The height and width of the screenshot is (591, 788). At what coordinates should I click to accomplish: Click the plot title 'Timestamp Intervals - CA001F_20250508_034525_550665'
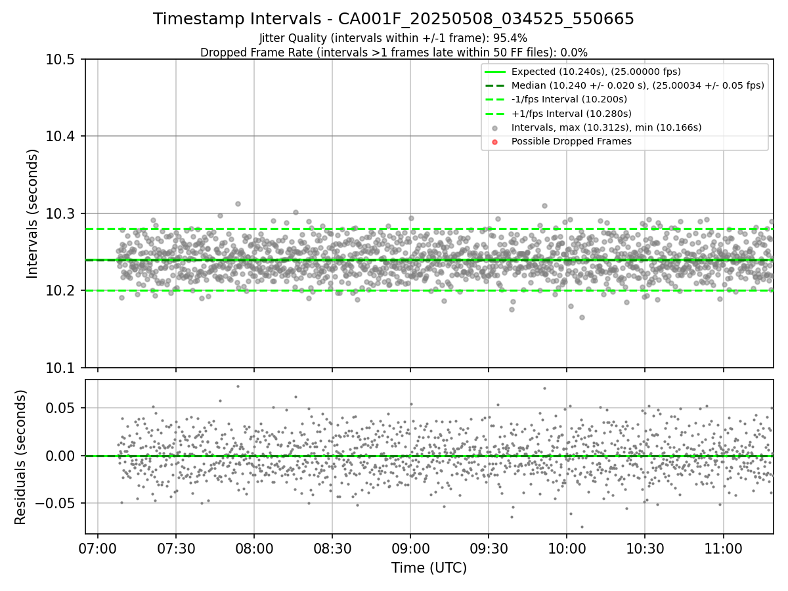tap(393, 19)
